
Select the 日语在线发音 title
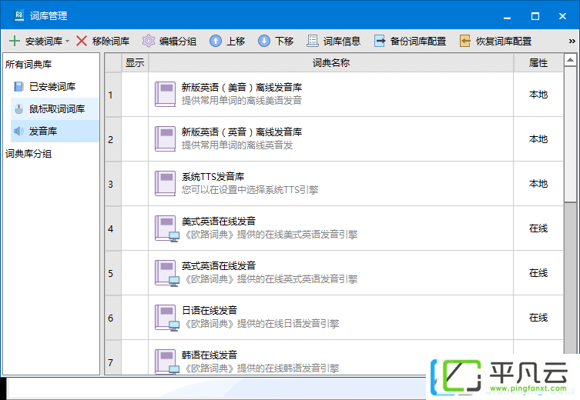tap(209, 311)
